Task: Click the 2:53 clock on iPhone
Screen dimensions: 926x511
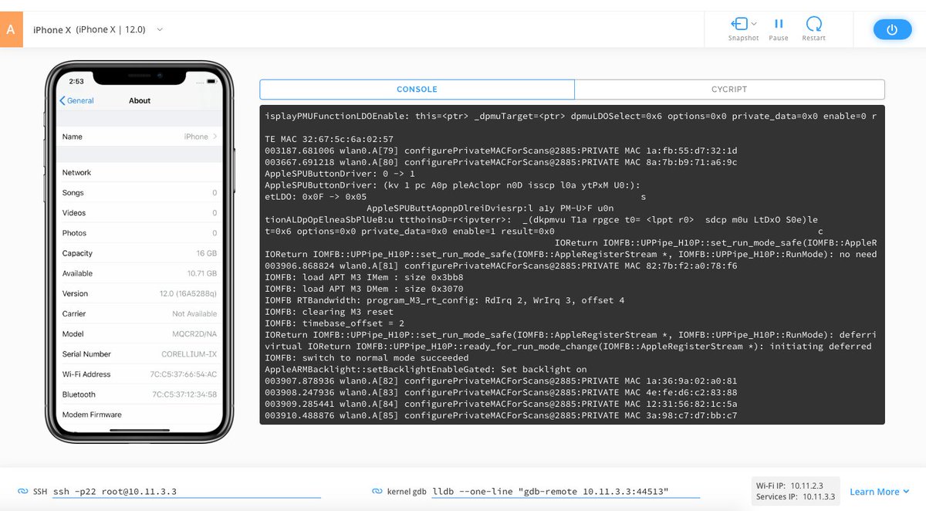Action: coord(76,81)
